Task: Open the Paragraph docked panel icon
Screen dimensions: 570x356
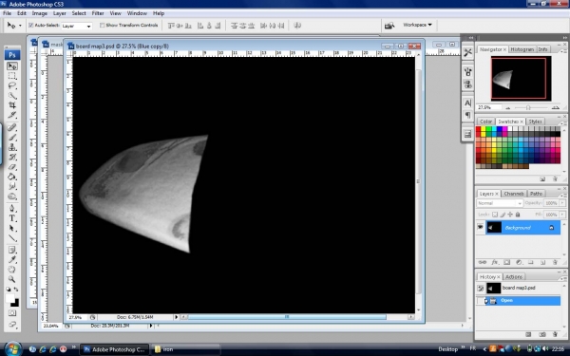Action: point(467,115)
